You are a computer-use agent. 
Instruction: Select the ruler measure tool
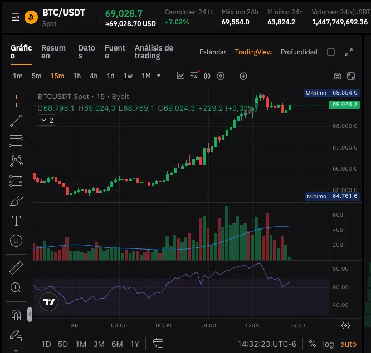tap(16, 268)
